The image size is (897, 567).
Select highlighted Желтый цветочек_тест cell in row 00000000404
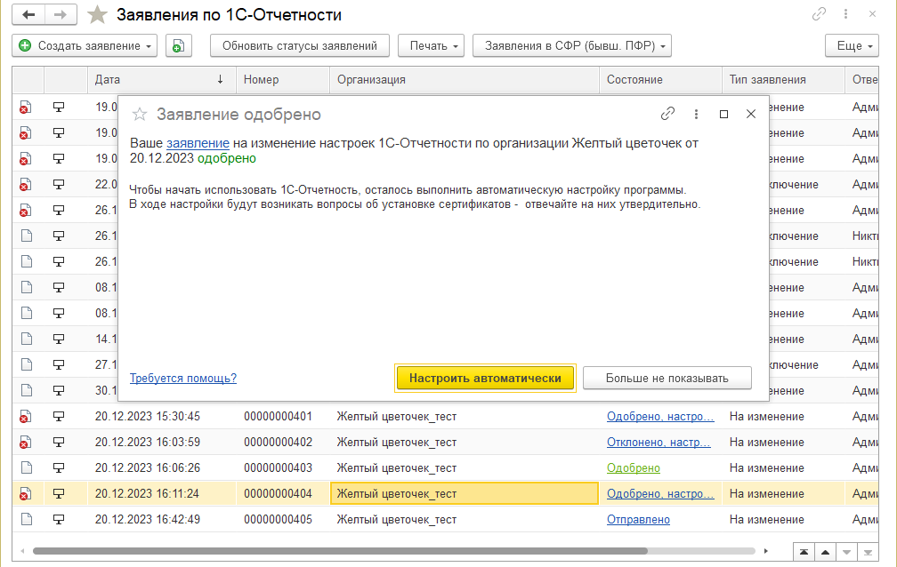pyautogui.click(x=465, y=494)
